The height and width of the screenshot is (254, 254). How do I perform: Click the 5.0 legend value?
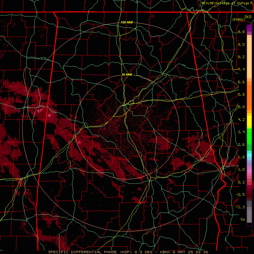pos(241,107)
